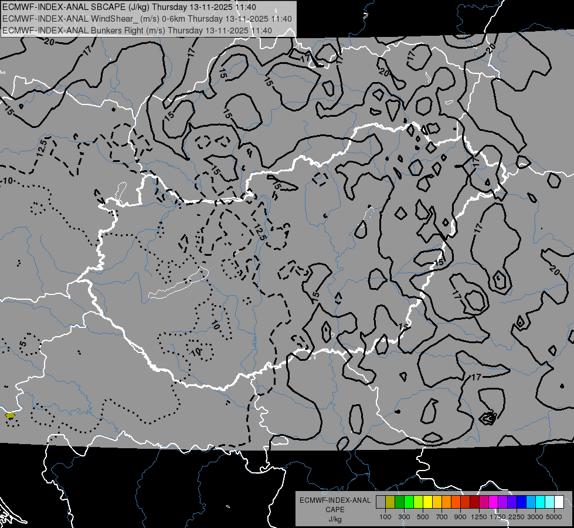Click the Bunkers Right (m/s) title line
Image resolution: width=574 pixels, height=528 pixels.
point(137,31)
